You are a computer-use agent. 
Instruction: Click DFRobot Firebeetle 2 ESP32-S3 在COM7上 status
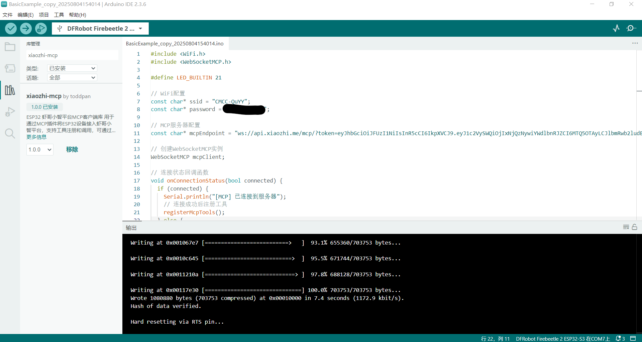tap(563, 339)
